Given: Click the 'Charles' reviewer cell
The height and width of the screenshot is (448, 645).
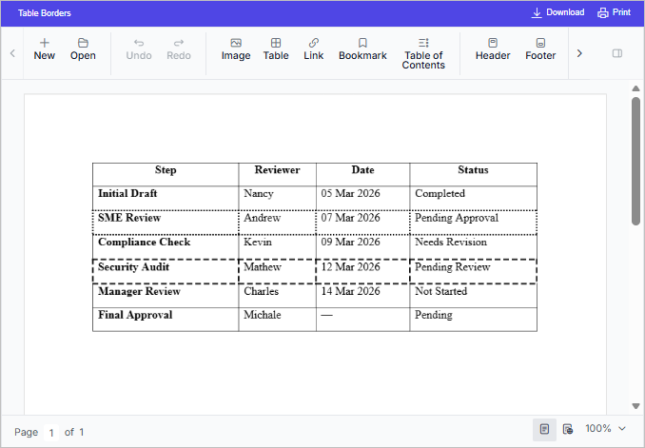Looking at the screenshot, I should tap(277, 296).
